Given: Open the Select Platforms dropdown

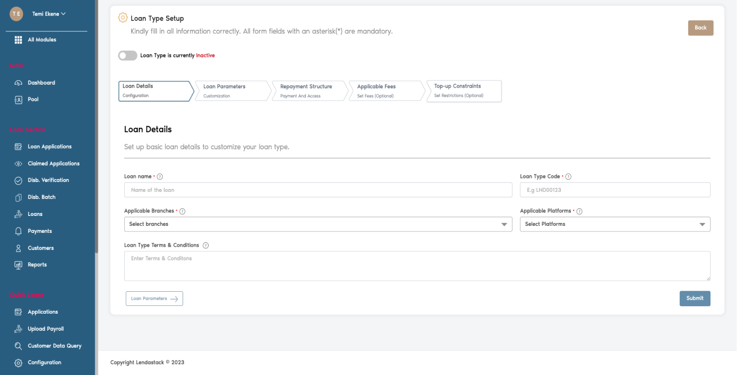Looking at the screenshot, I should 615,224.
